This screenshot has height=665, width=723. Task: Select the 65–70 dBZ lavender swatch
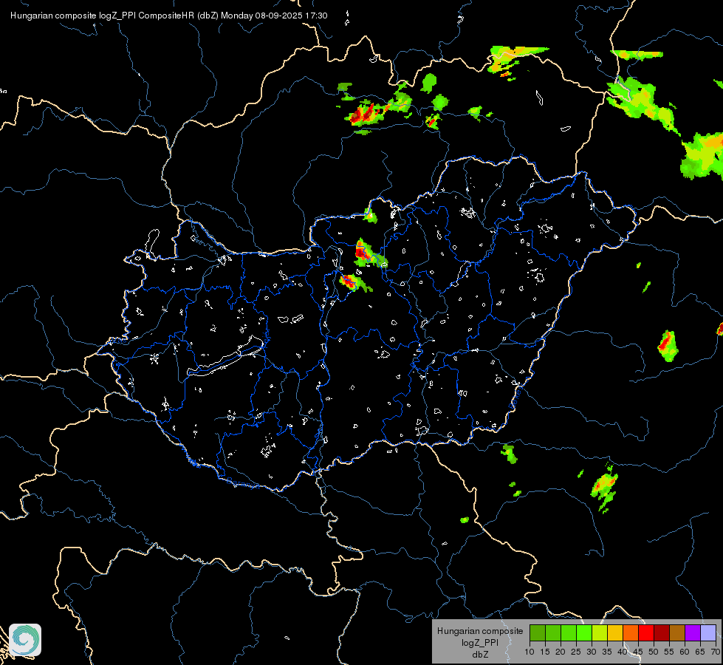pyautogui.click(x=708, y=632)
